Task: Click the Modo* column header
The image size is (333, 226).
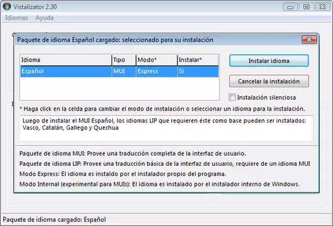Action: point(157,60)
